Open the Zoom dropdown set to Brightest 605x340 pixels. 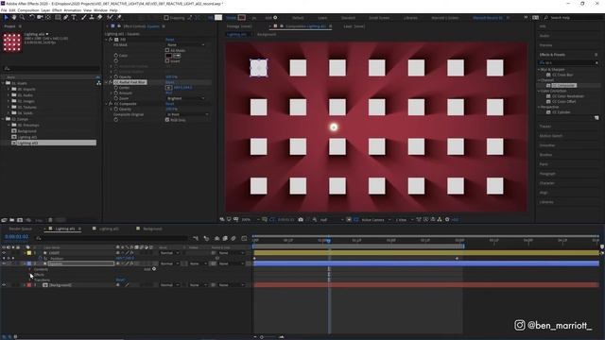point(185,98)
